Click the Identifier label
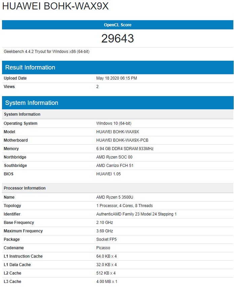This screenshot has width=234, height=287. [x=12, y=214]
